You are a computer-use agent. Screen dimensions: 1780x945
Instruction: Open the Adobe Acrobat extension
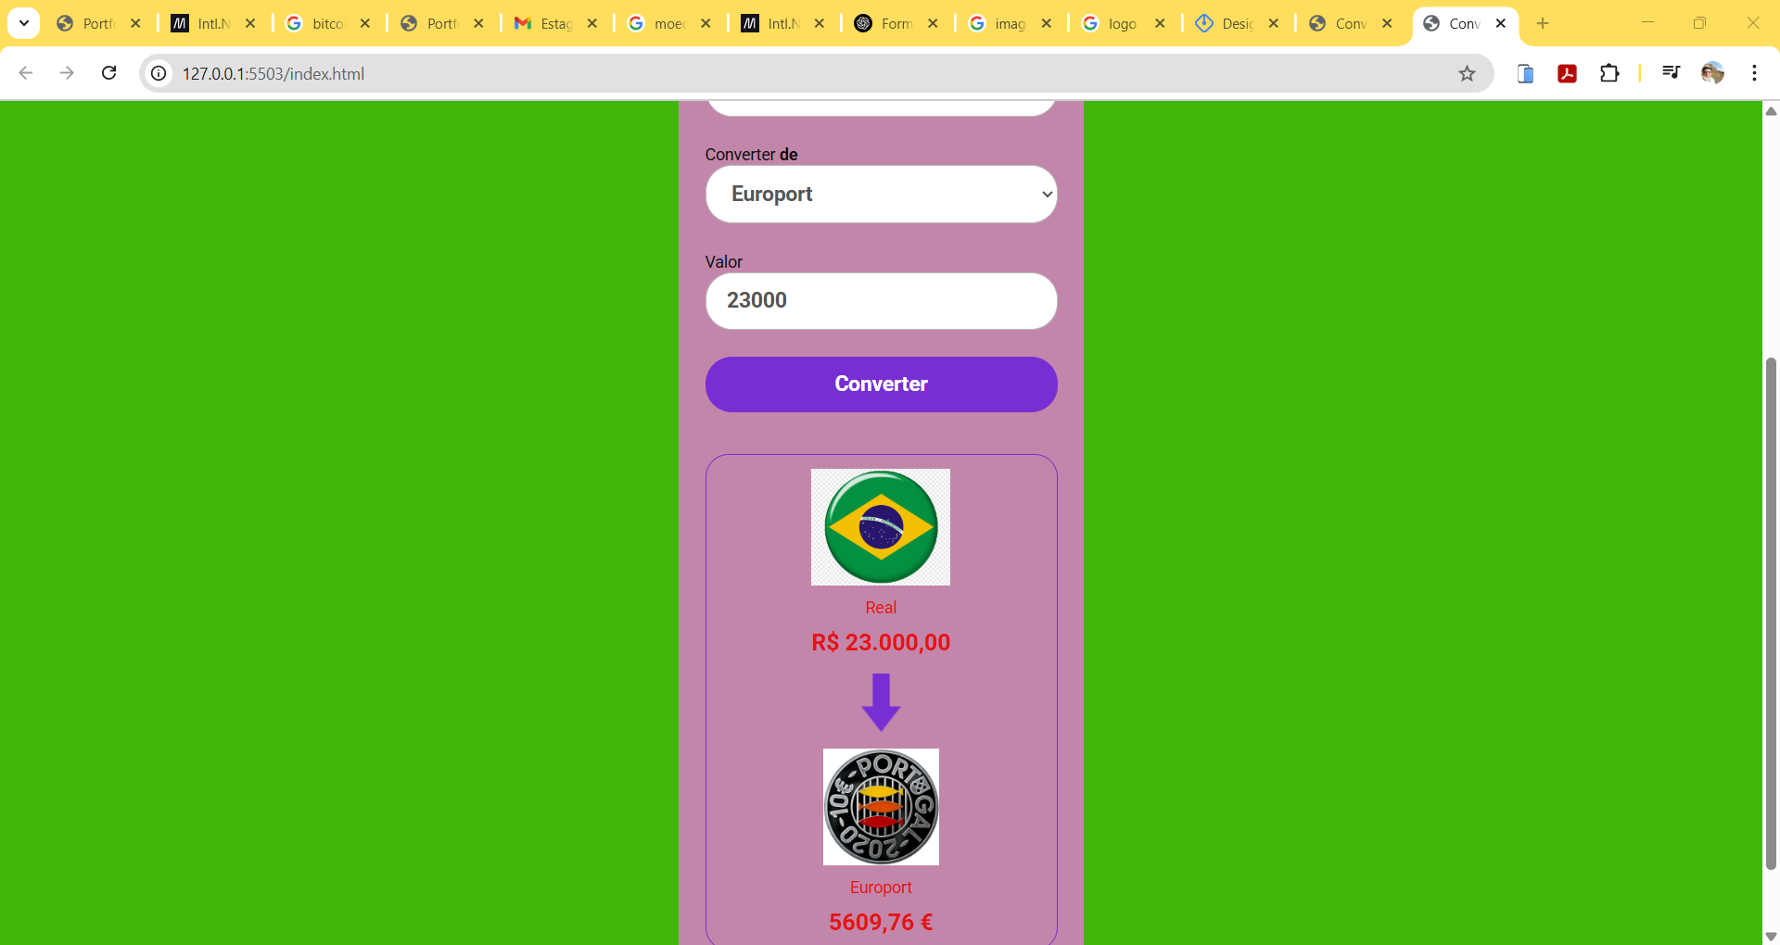coord(1568,73)
